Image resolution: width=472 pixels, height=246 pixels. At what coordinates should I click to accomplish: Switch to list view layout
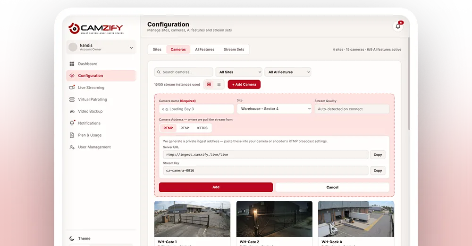(219, 84)
